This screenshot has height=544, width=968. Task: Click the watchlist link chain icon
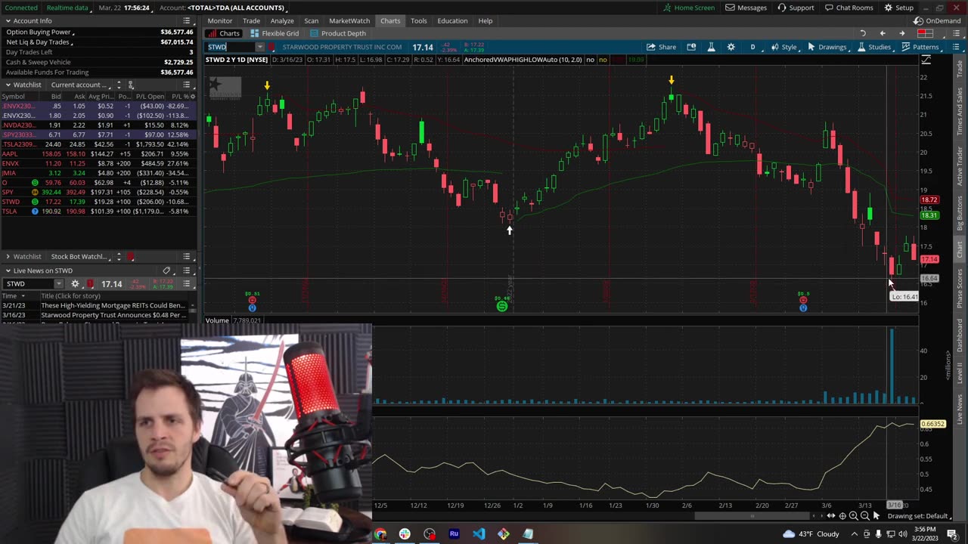(x=130, y=85)
